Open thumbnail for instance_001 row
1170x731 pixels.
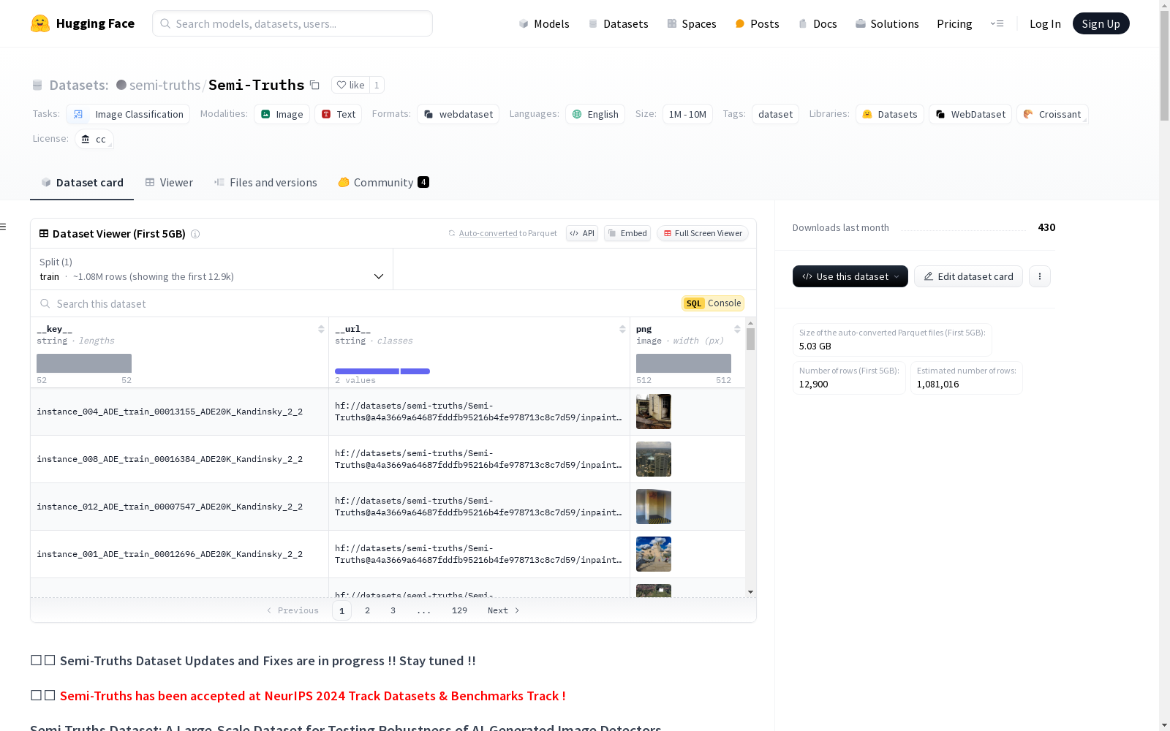point(654,554)
